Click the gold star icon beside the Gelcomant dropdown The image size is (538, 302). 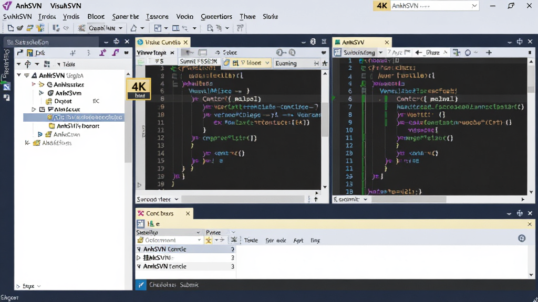(x=208, y=240)
